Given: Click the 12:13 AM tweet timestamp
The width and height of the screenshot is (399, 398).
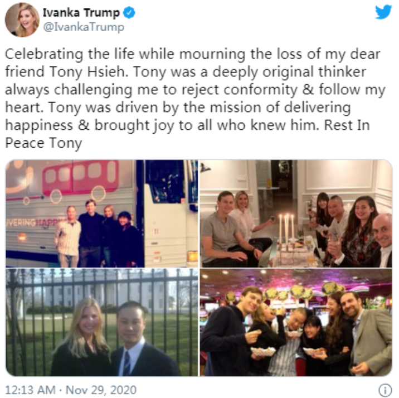Looking at the screenshot, I should pos(30,390).
